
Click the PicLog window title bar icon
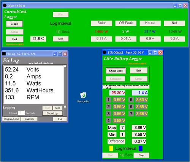[x=4, y=54]
